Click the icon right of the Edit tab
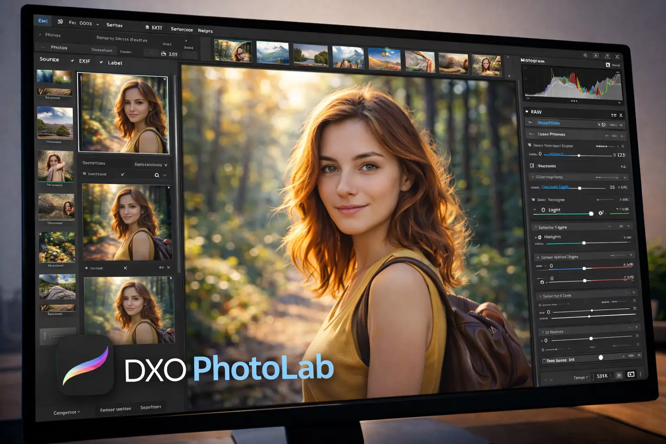This screenshot has height=444, width=666. coord(60,21)
